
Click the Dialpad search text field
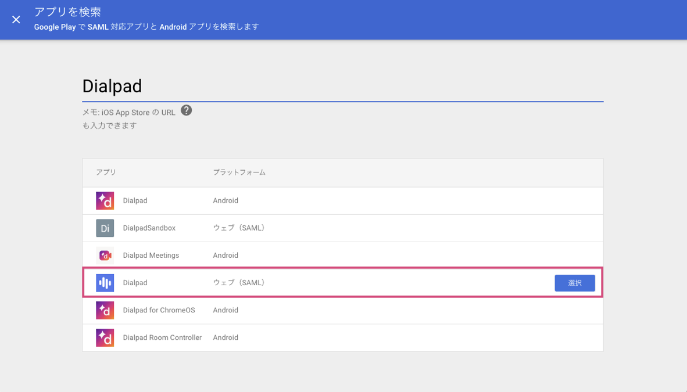[x=342, y=87]
